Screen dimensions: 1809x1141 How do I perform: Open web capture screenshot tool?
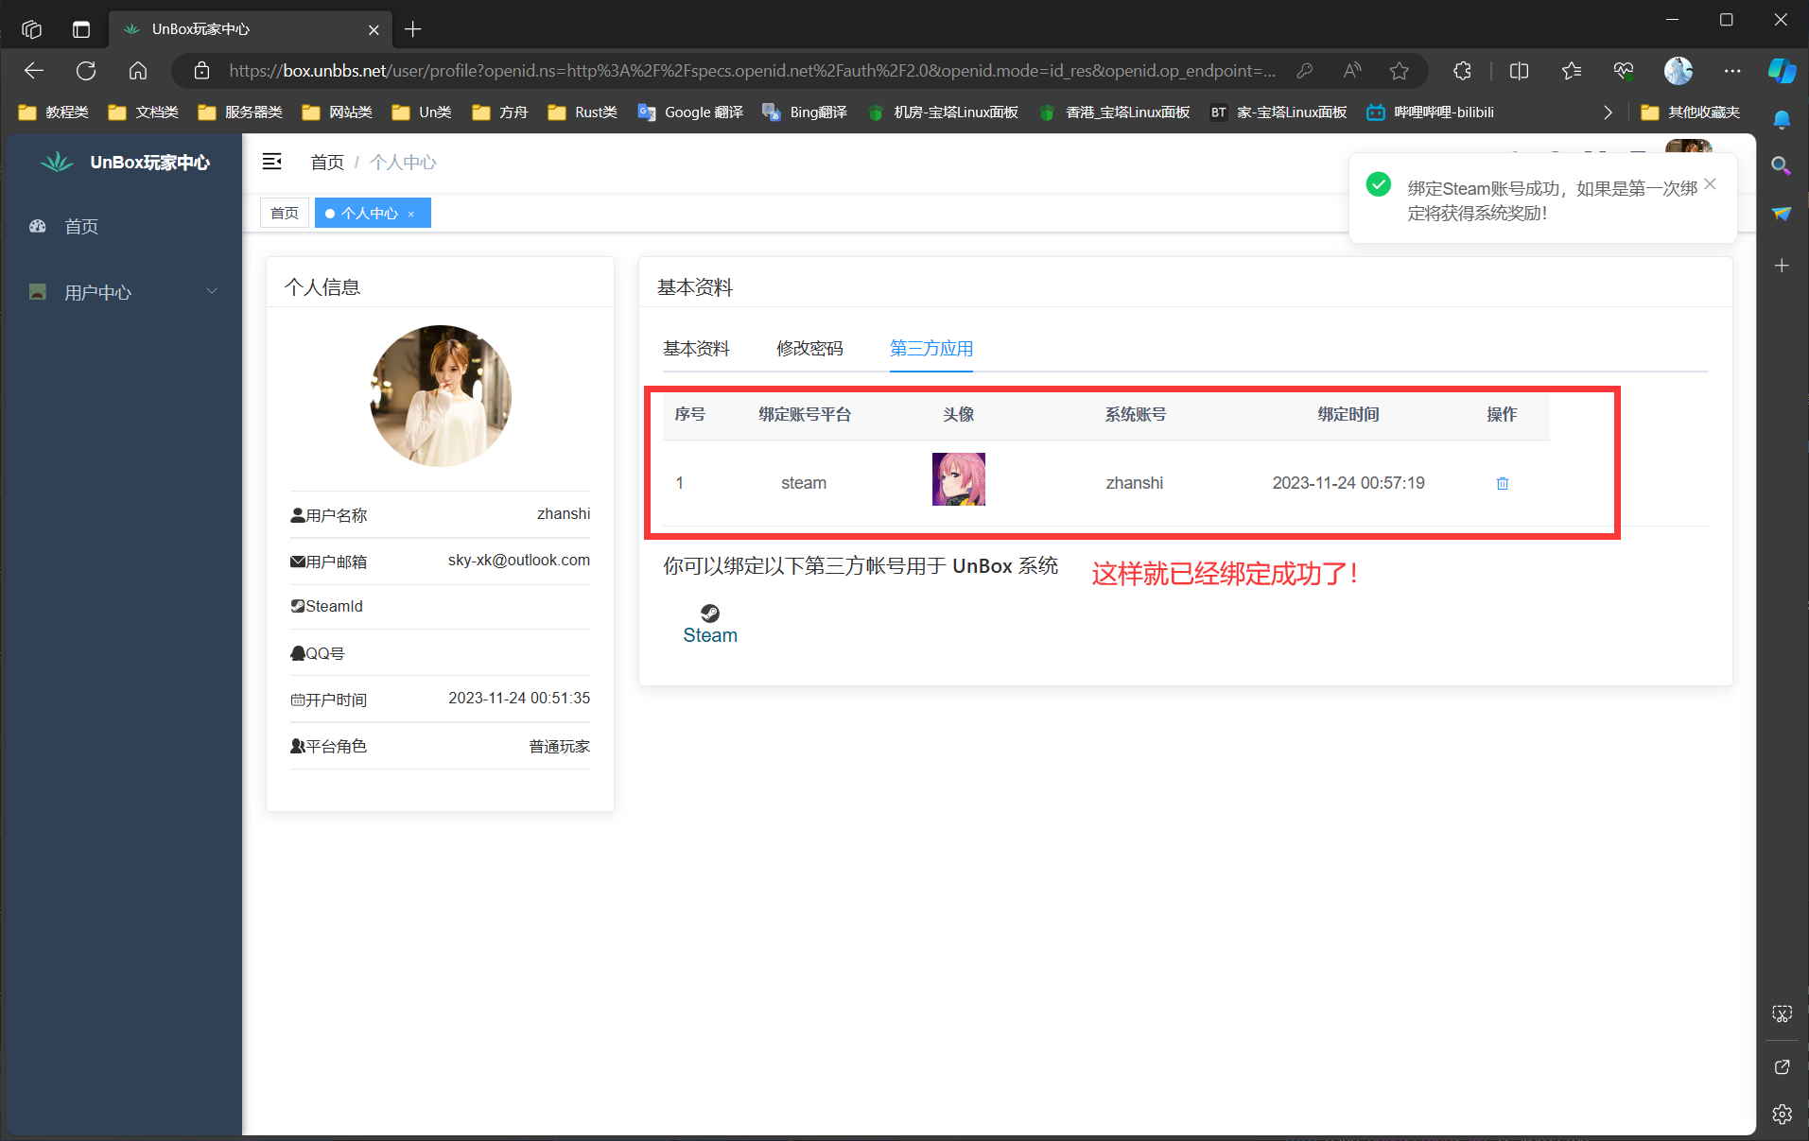(1782, 1014)
